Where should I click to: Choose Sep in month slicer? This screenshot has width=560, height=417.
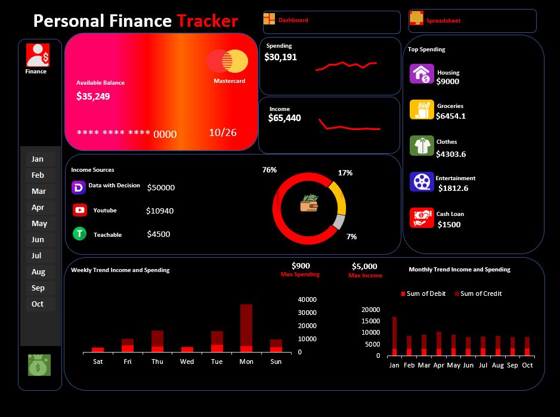[x=41, y=288]
